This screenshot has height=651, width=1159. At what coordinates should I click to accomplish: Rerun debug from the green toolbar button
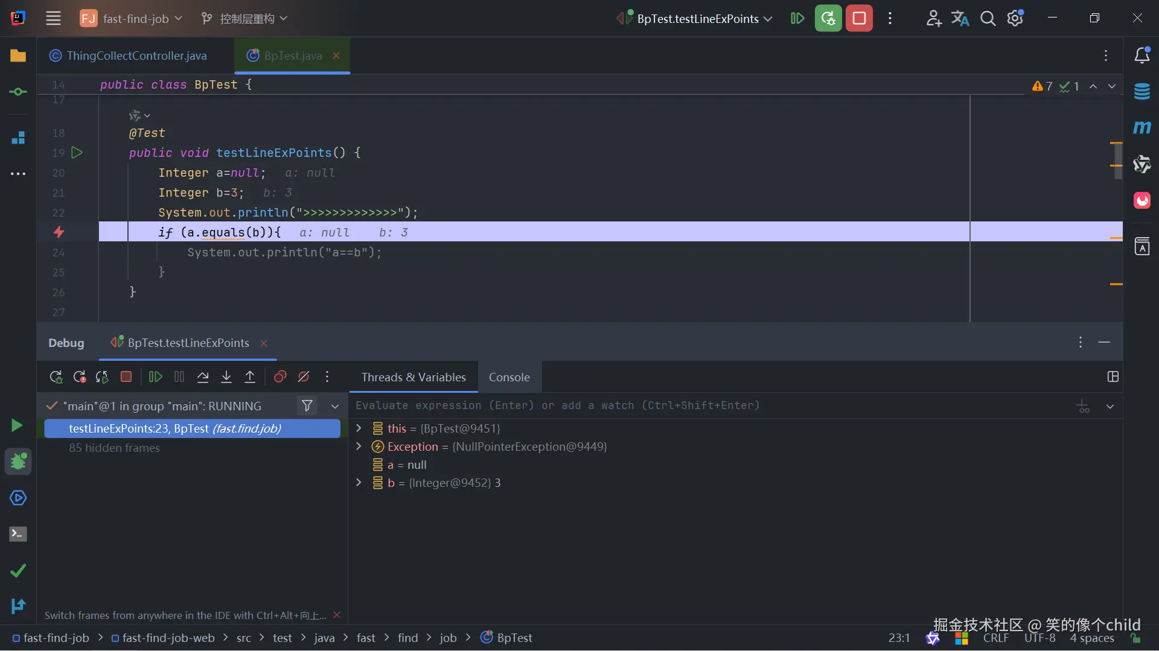pyautogui.click(x=828, y=19)
